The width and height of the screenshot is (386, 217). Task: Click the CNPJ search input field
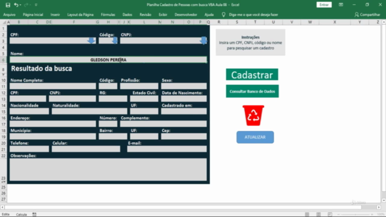pos(163,41)
